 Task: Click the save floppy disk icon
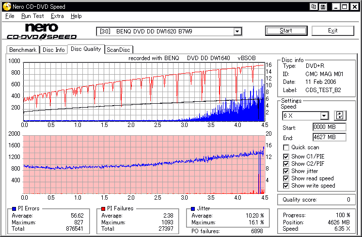pyautogui.click(x=322, y=7)
